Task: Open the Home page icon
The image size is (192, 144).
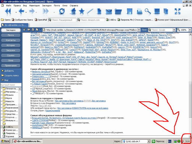Action: [73, 11]
